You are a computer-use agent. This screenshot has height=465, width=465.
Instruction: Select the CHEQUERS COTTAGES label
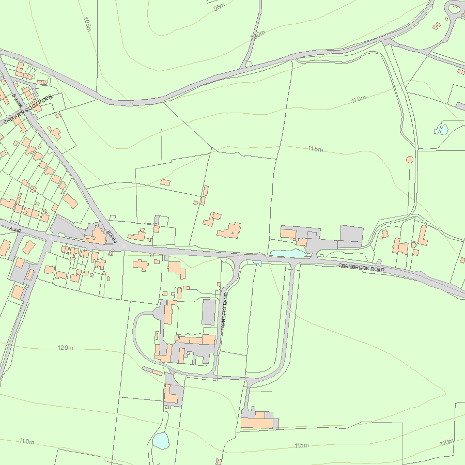(x=27, y=110)
